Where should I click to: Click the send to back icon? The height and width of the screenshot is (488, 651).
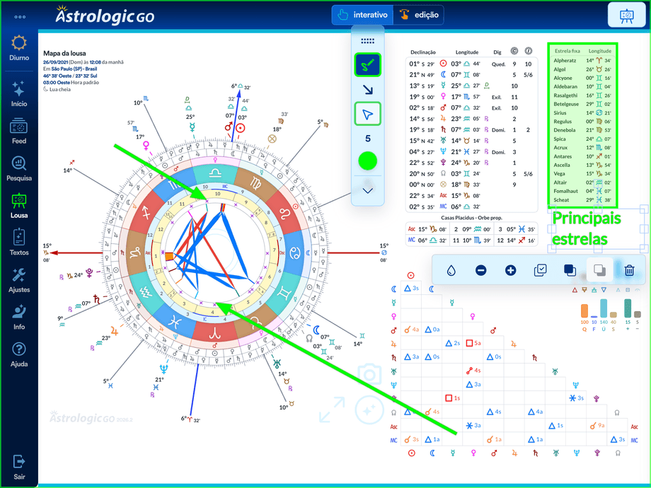[599, 271]
